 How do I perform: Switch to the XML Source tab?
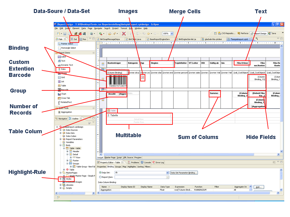tap(128, 158)
